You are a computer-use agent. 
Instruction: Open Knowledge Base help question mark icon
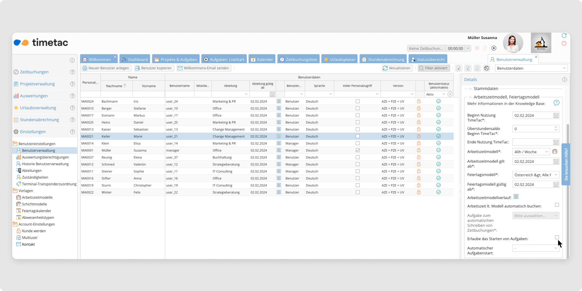(x=556, y=103)
